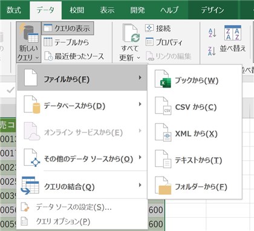Click the クエリの表示 icon
Viewport: 254px width, 231px height.
point(48,28)
